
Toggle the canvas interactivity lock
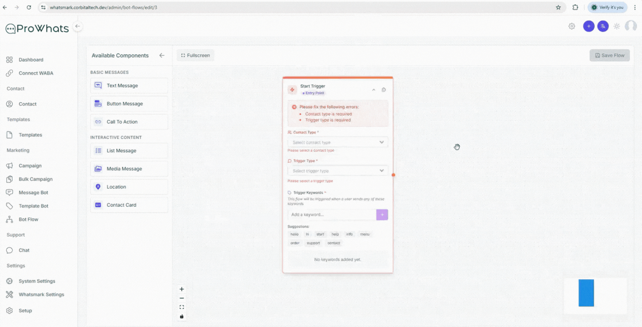click(182, 316)
